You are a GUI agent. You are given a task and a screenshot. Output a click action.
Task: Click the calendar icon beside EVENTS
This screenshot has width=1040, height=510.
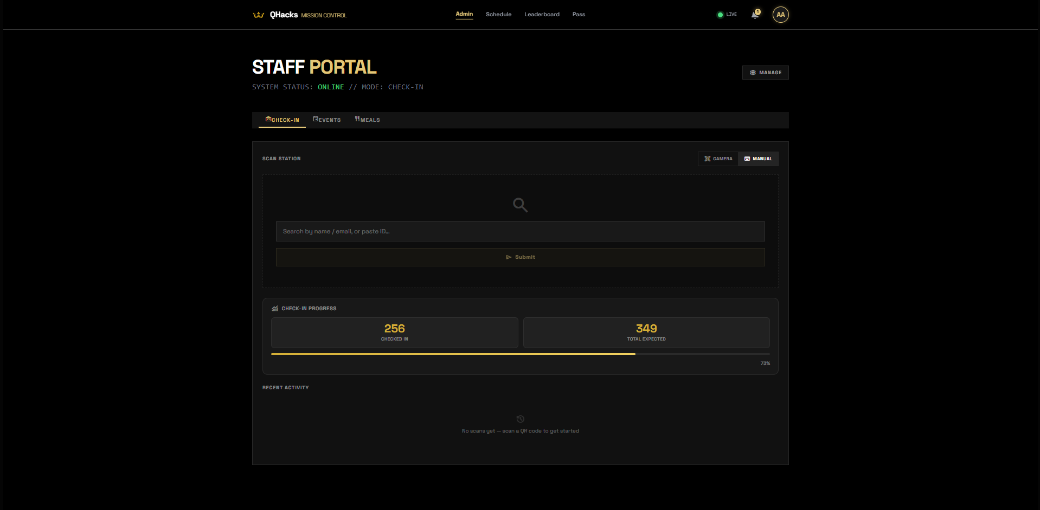coord(315,119)
